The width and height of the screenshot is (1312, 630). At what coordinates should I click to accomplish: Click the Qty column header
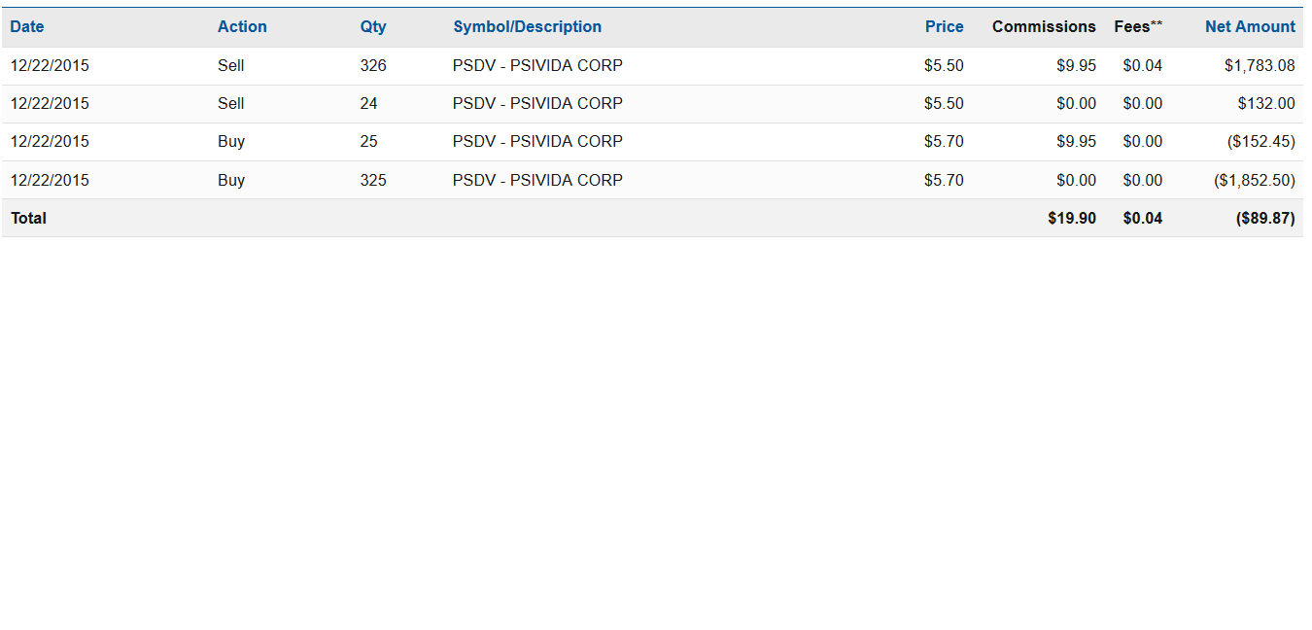(x=373, y=27)
